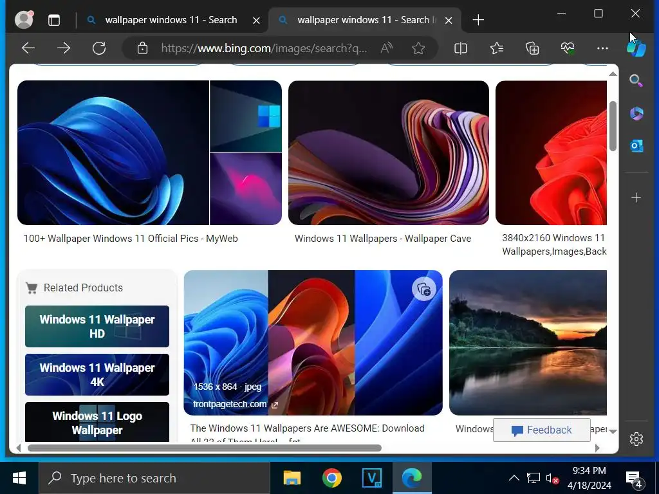This screenshot has height=494, width=659.
Task: Open the Windows Start menu
Action: click(19, 478)
